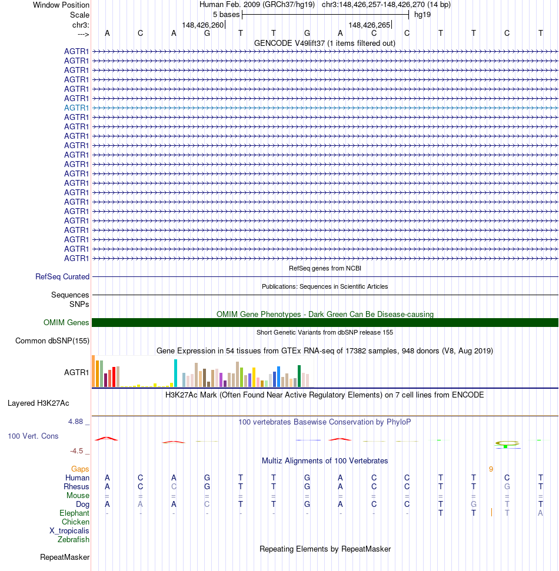Viewport: 559px width, 571px height.
Task: Select the Zebrafish species label
Action: pyautogui.click(x=73, y=540)
